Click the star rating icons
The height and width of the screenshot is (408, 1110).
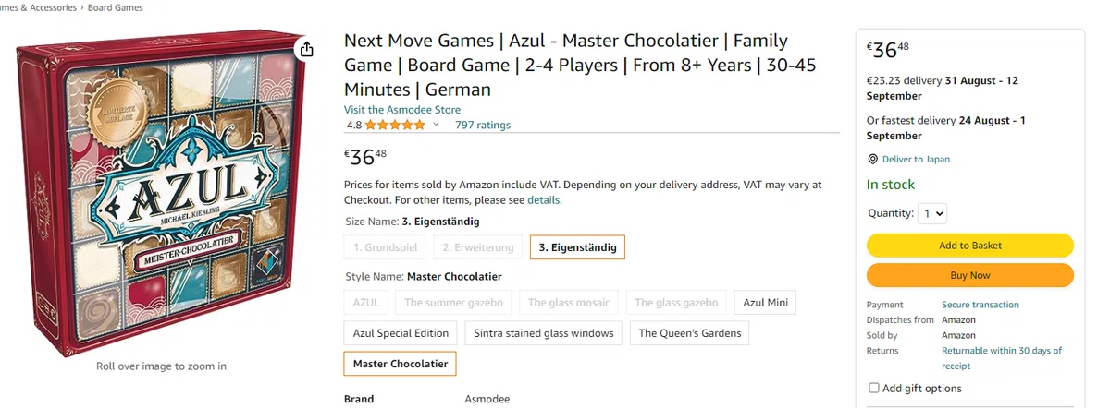[395, 125]
